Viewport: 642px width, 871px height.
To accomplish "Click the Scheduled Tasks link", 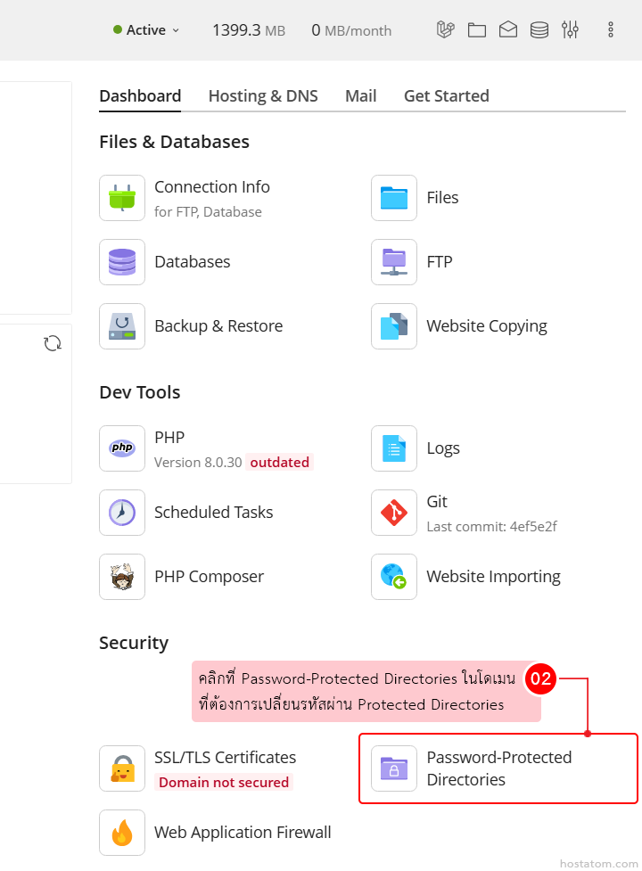I will 213,513.
